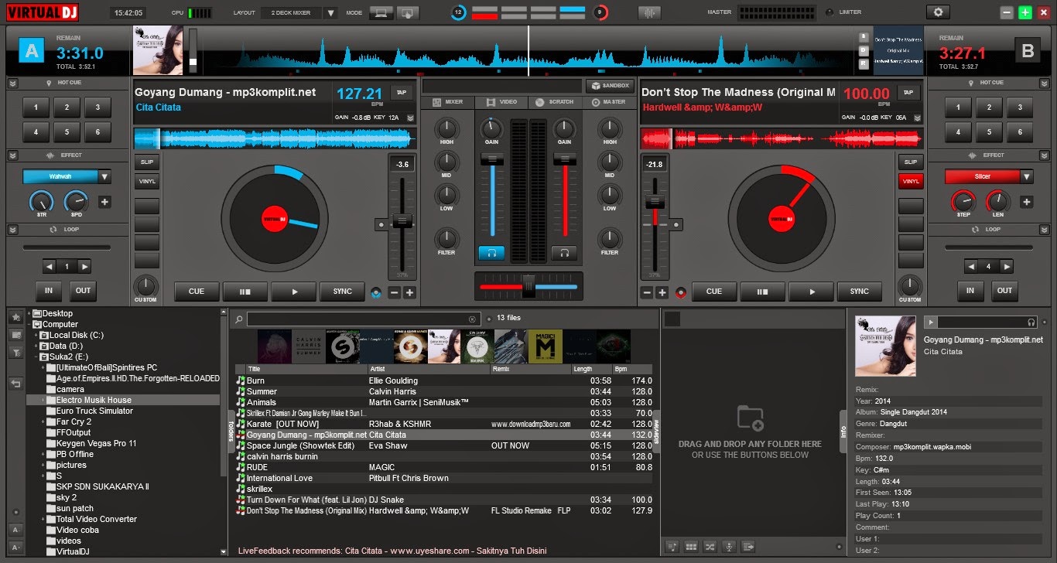Click the red record icon near deck B CUE
1057x563 pixels.
(x=681, y=292)
